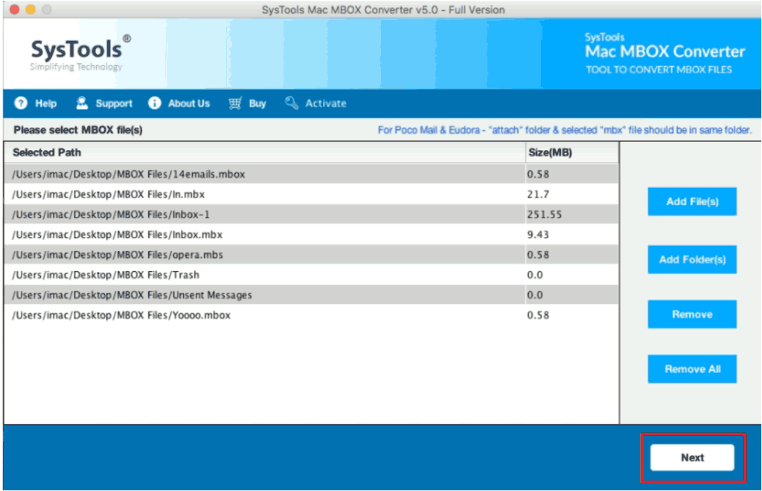
Task: Click the Remove All button
Action: (x=692, y=369)
